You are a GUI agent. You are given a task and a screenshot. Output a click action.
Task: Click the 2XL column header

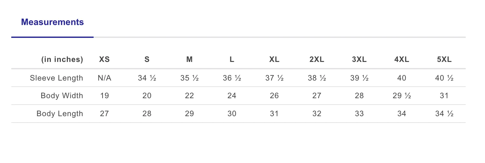(317, 59)
